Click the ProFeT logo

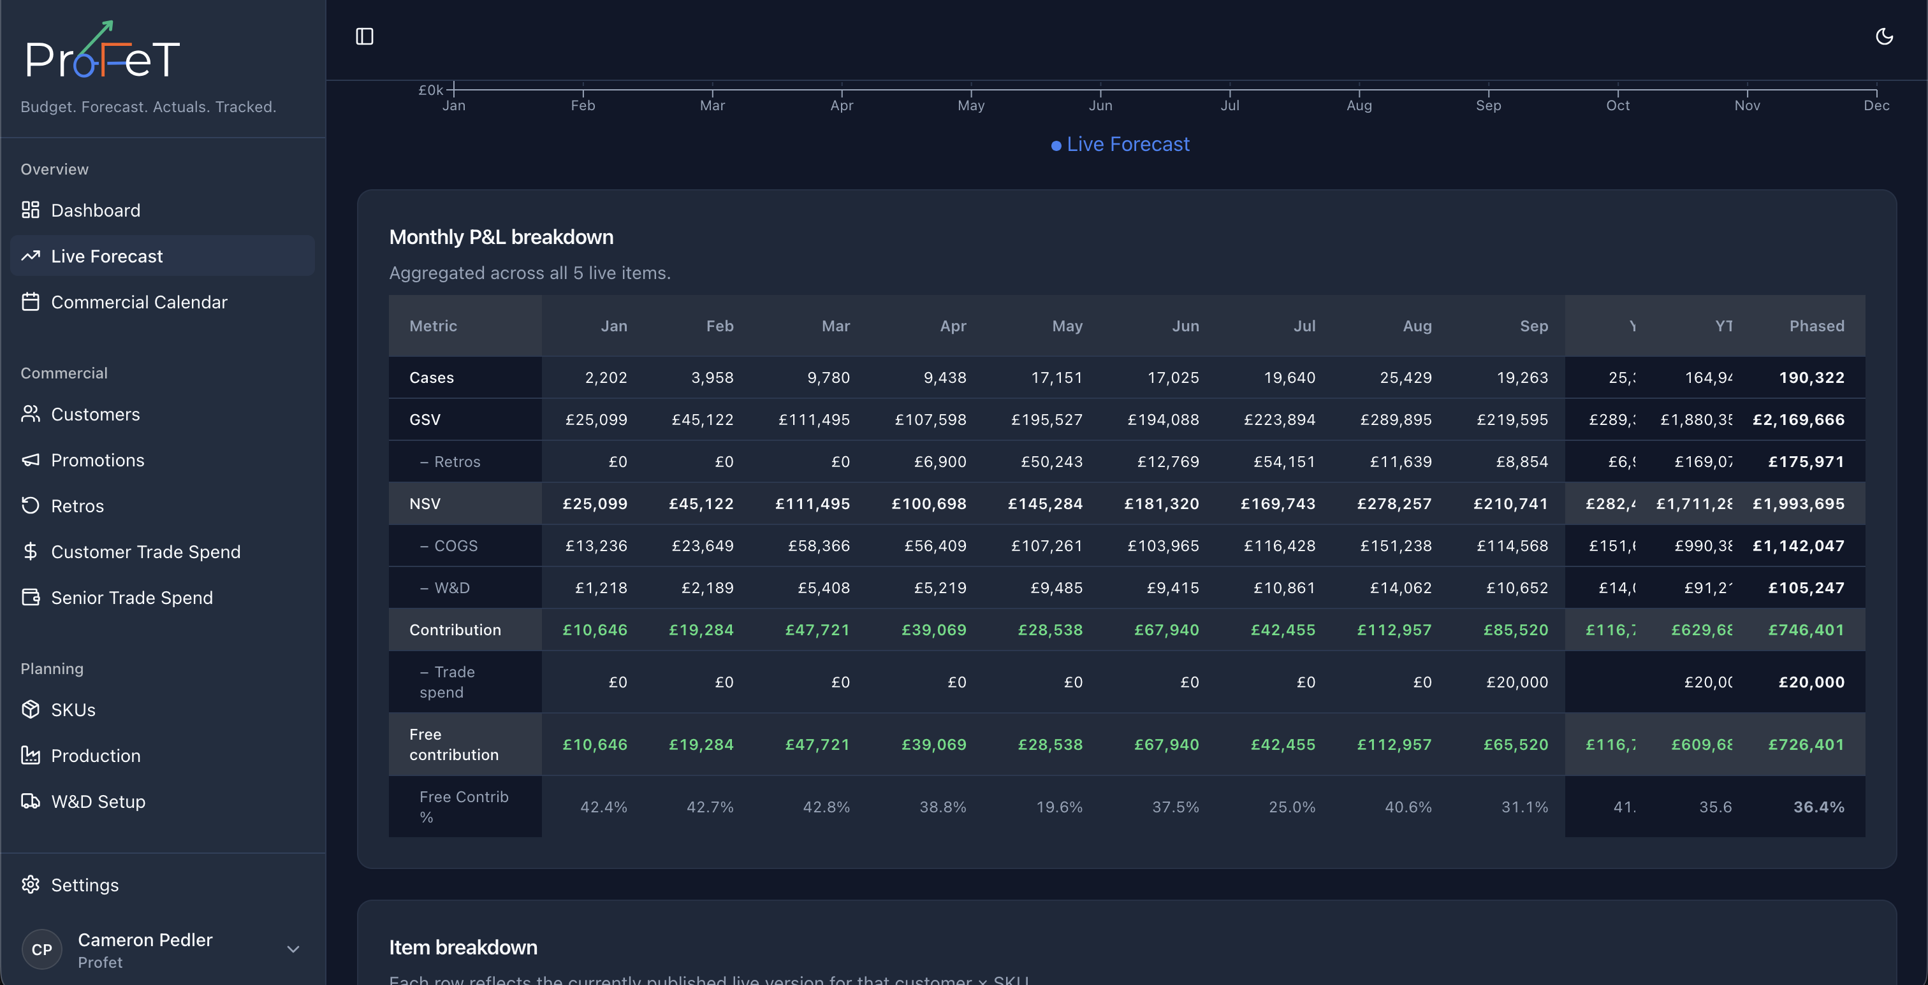pyautogui.click(x=103, y=49)
